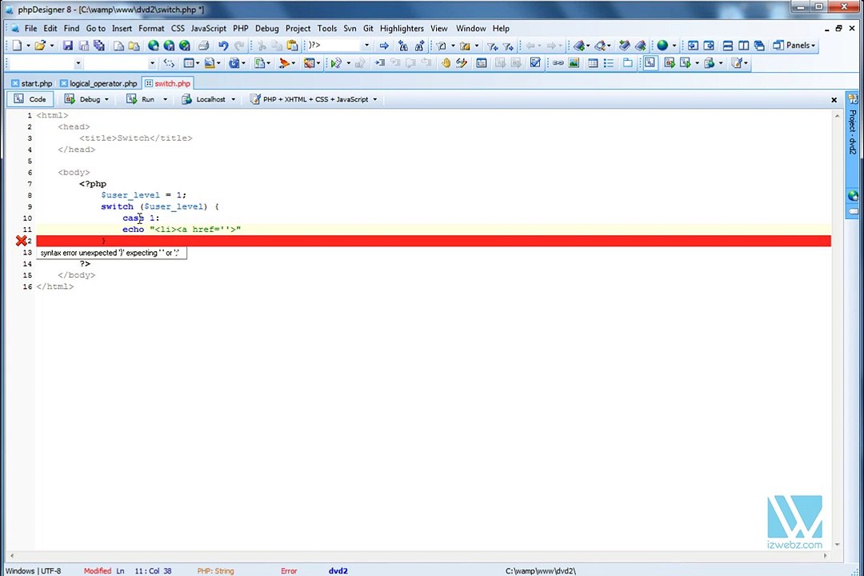The image size is (864, 576).
Task: Click the green globe toolbar icon
Action: [662, 46]
